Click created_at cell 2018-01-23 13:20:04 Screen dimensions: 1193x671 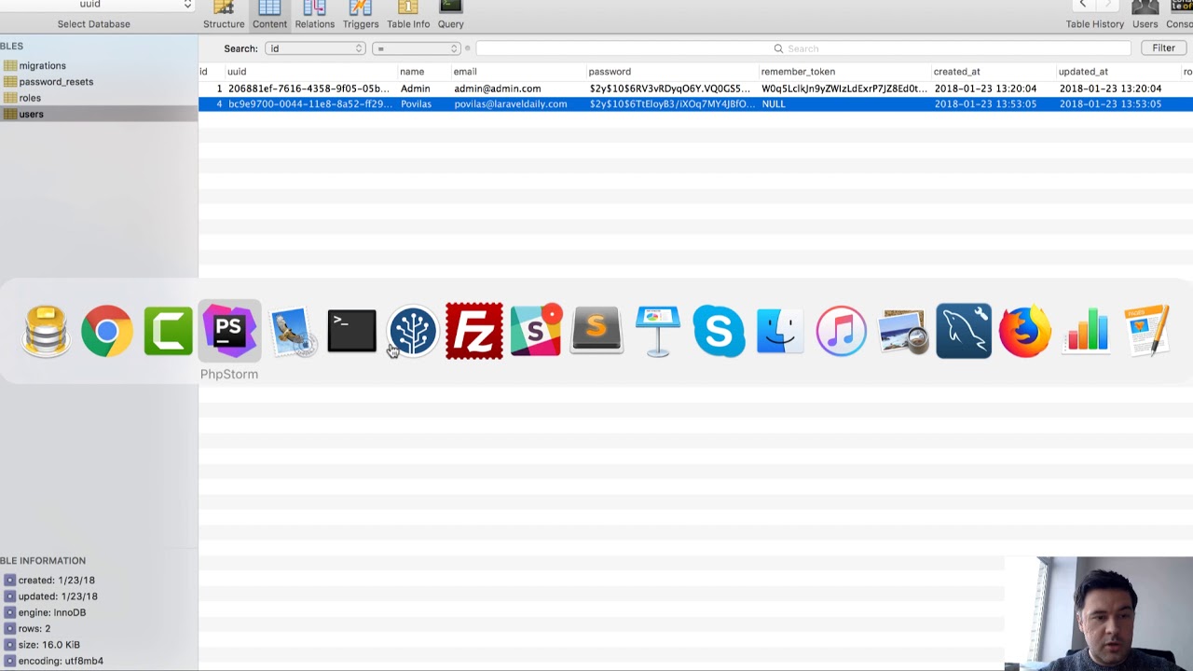pos(985,89)
